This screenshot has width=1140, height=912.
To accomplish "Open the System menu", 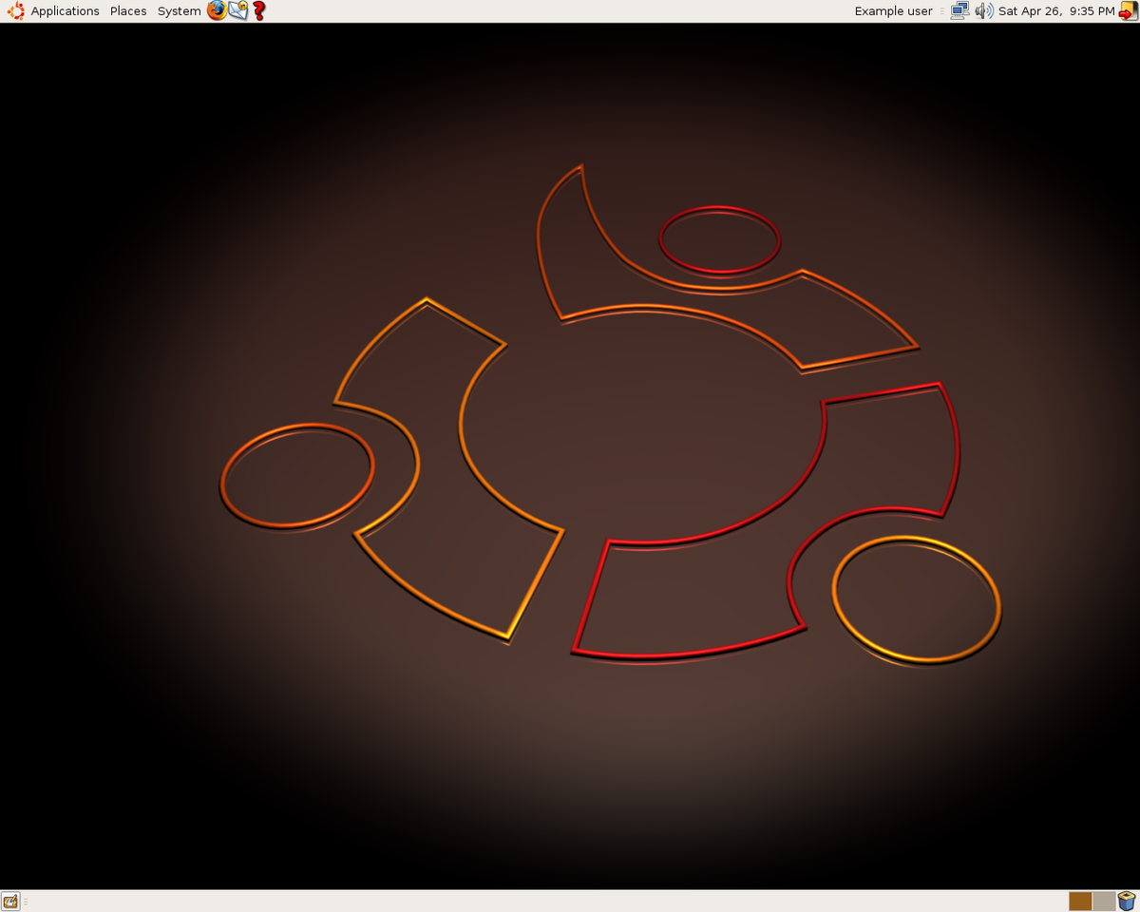I will pos(179,11).
